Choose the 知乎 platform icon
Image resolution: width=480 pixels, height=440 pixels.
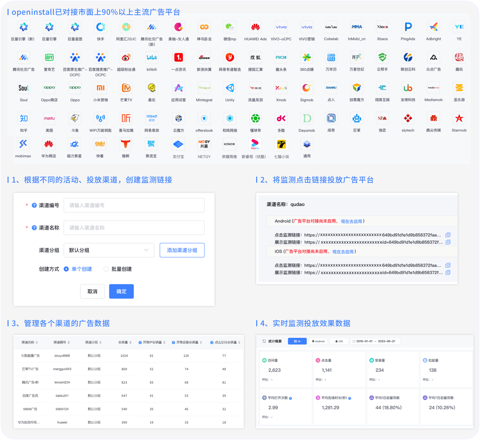click(24, 119)
